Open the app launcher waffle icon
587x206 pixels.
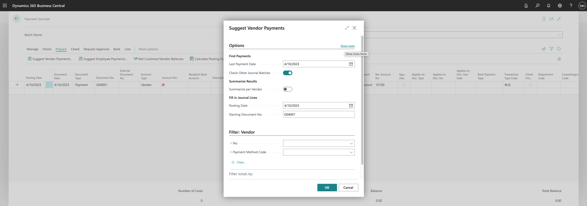[5, 5]
